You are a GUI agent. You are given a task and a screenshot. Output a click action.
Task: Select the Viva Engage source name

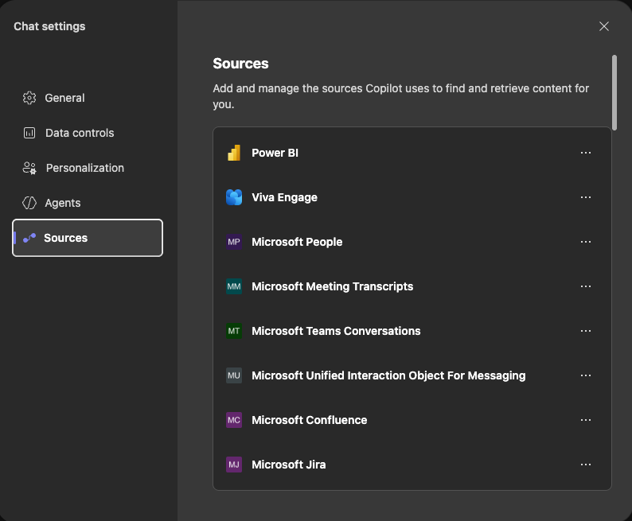point(285,197)
